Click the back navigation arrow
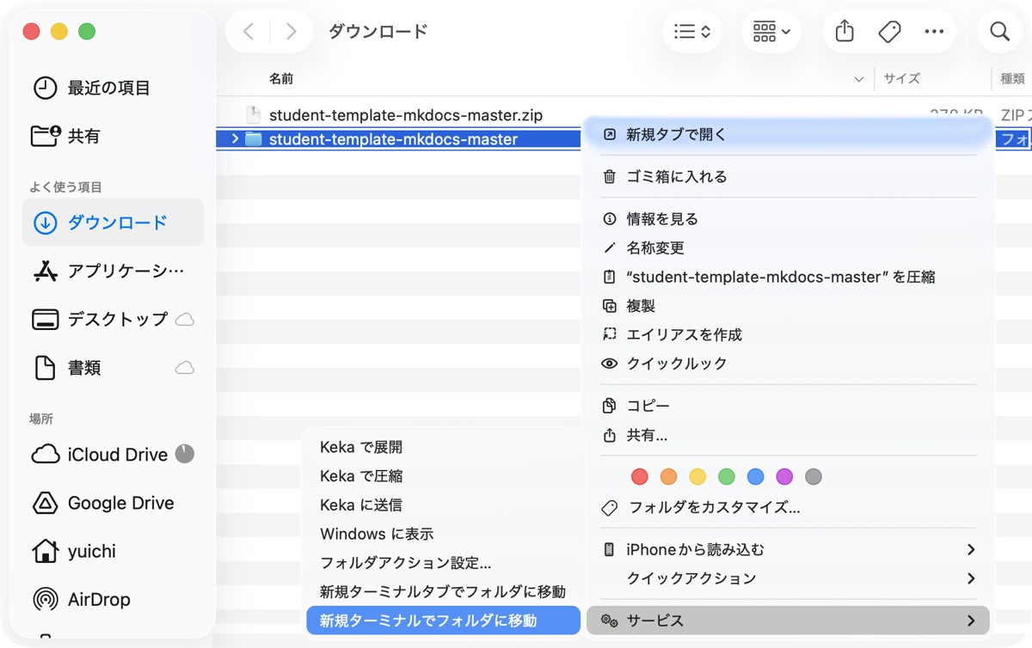Viewport: 1032px width, 648px height. [248, 31]
